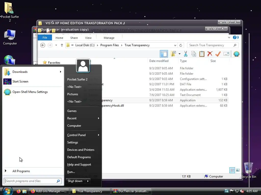
Task: Click the Email envelope toolbar icon
Action: coord(226,54)
